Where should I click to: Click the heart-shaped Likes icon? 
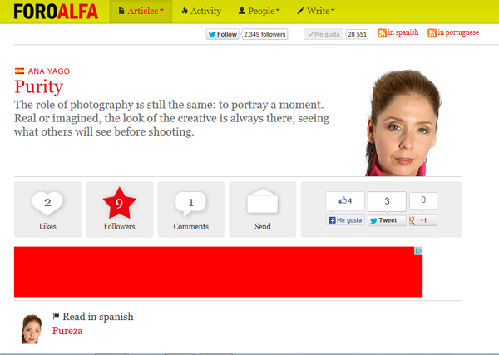tap(47, 203)
